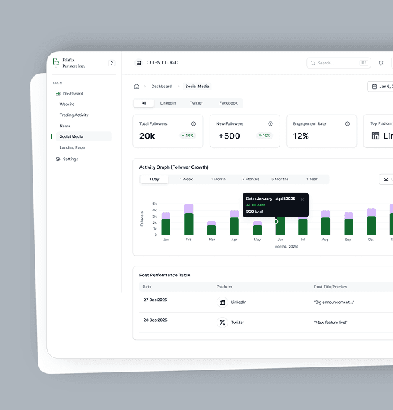Screen dimensions: 393x410
Task: Click the notification bell icon
Action: pyautogui.click(x=381, y=63)
